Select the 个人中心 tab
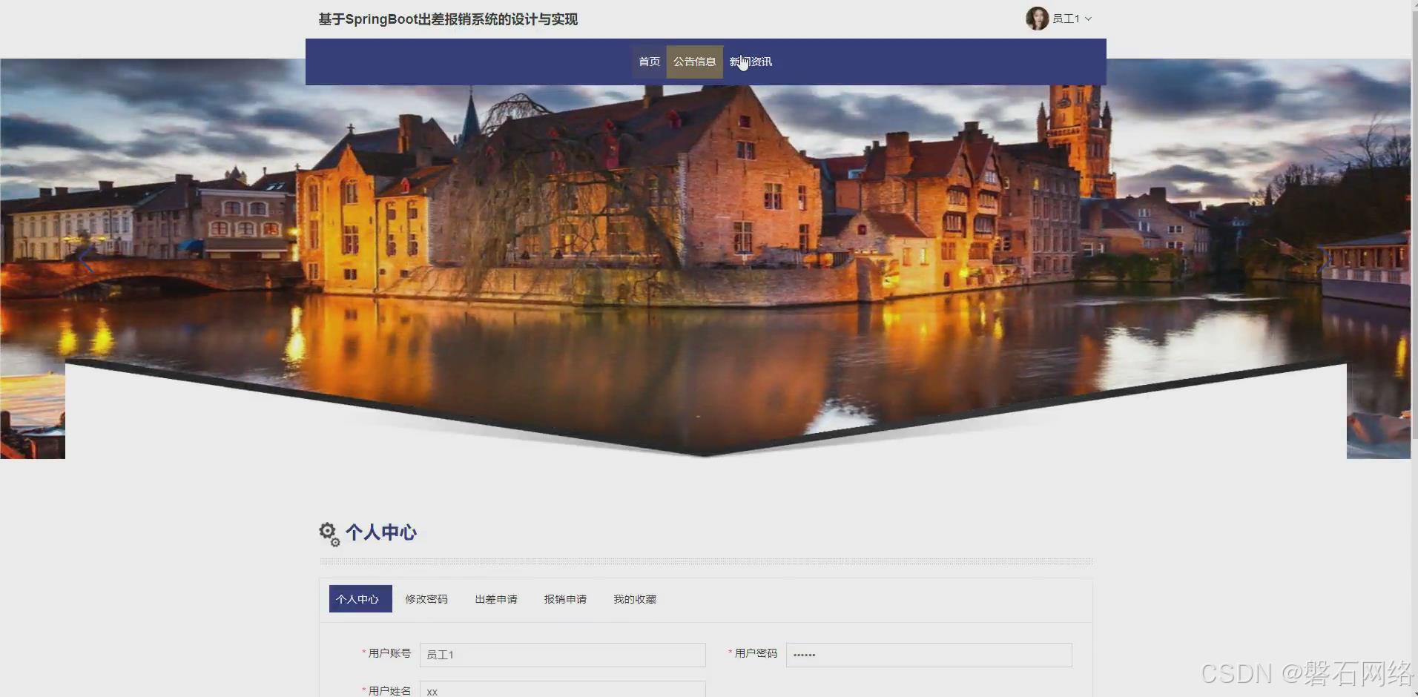 [x=360, y=598]
